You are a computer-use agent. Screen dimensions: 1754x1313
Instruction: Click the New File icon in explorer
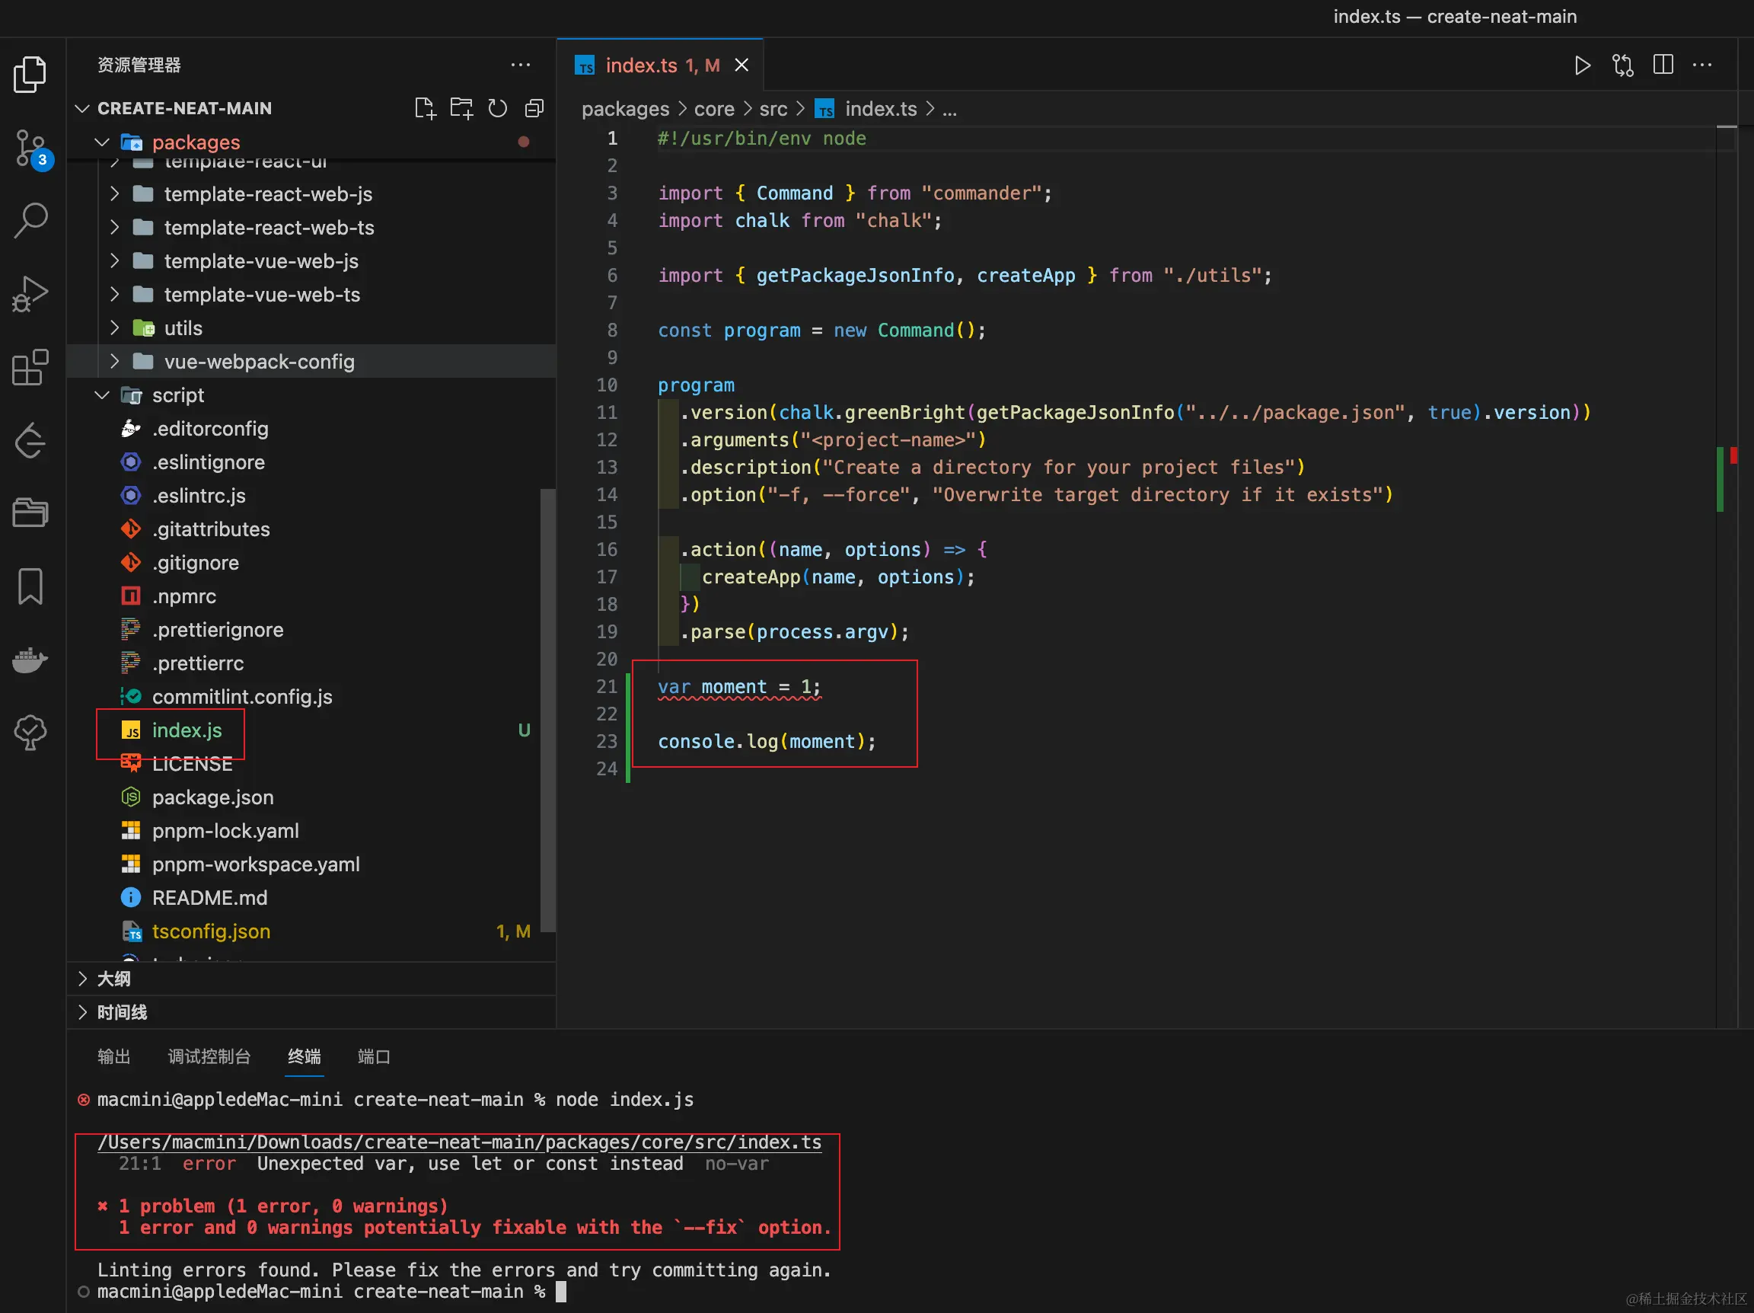(425, 108)
